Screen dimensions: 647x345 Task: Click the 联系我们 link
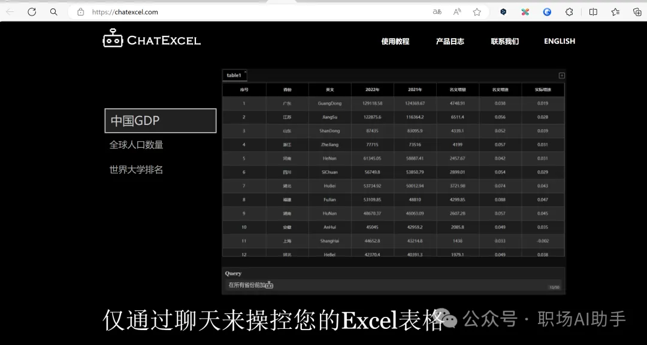(504, 41)
